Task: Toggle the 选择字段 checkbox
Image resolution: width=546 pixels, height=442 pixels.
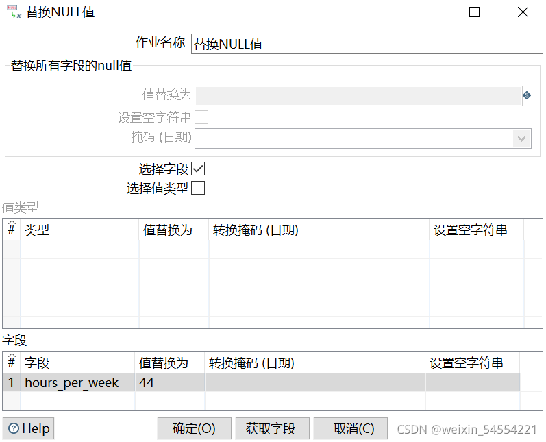Action: pyautogui.click(x=198, y=169)
